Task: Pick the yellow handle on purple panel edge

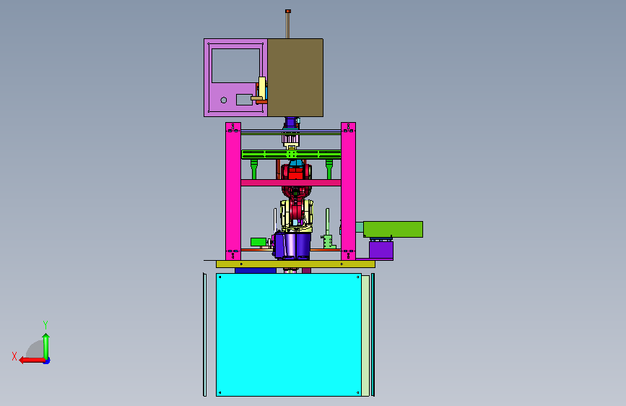Action: point(262,87)
